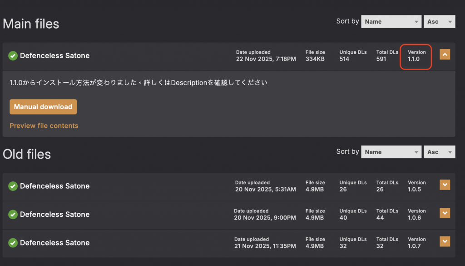465x266 pixels.
Task: Click the Old files section heading
Action: click(27, 154)
